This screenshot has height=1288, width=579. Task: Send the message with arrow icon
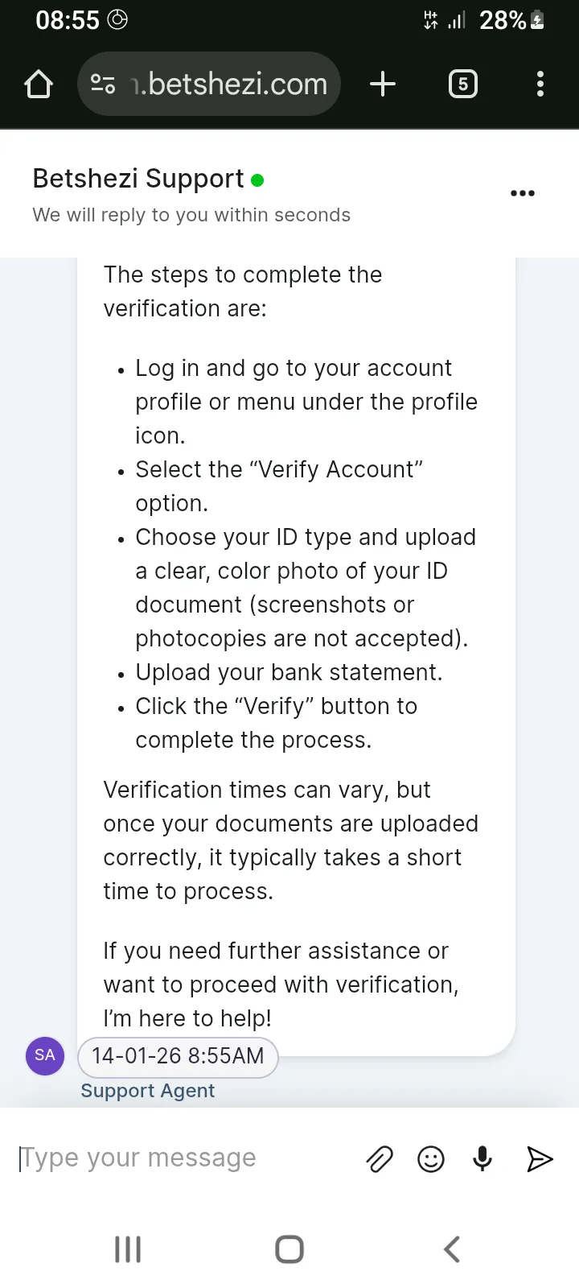pos(540,1159)
